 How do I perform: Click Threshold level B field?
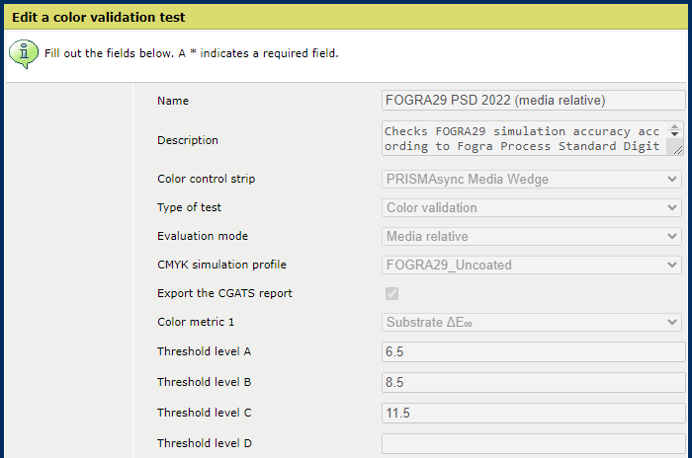pos(533,382)
